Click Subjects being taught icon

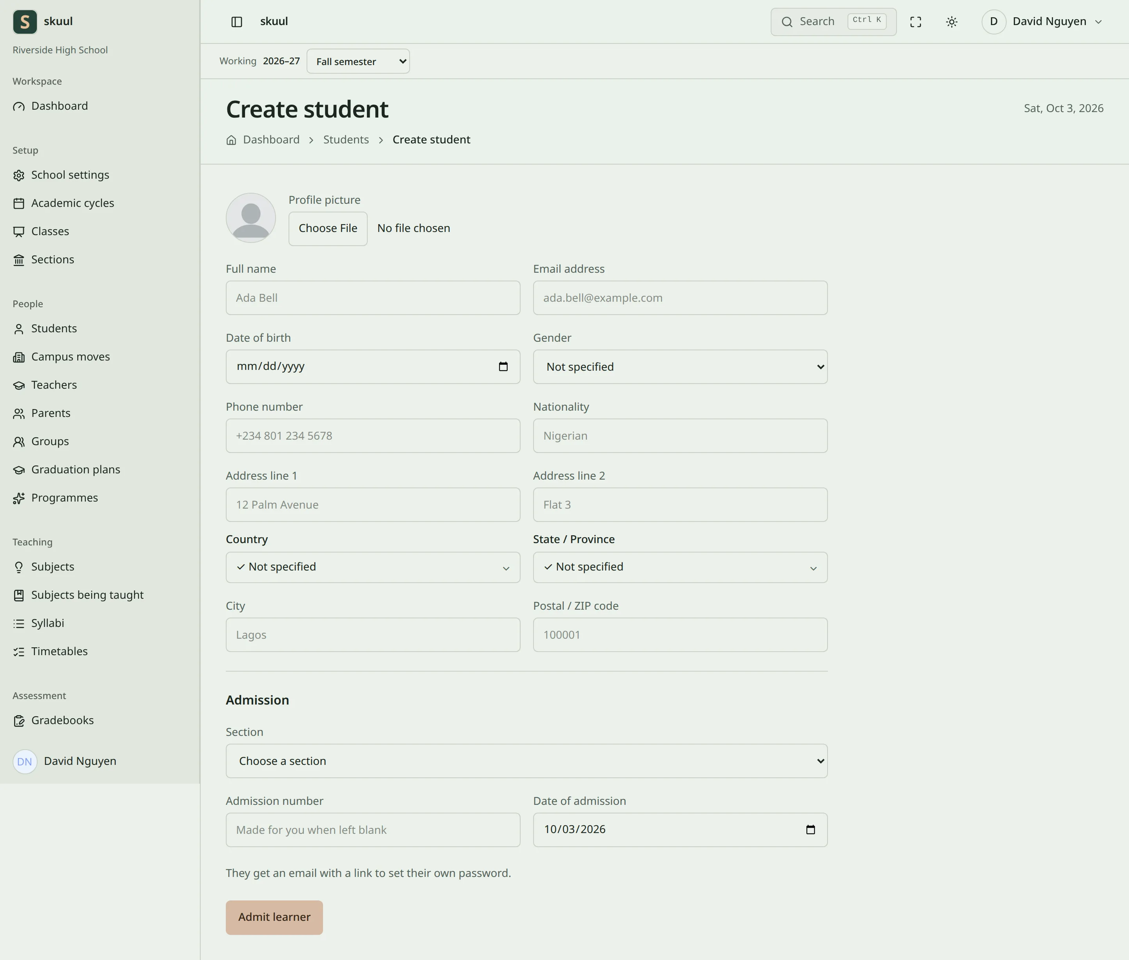coord(19,595)
